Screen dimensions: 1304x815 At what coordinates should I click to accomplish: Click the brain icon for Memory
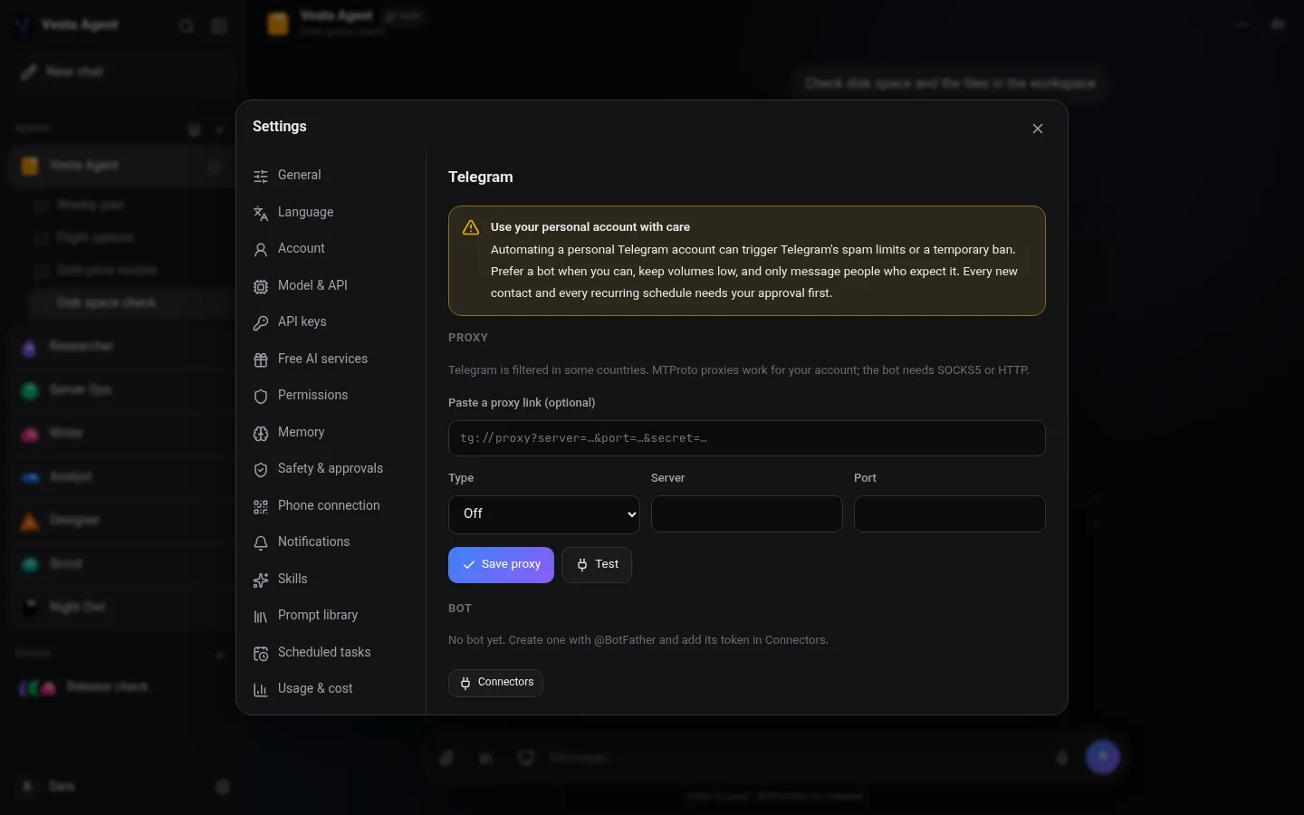(x=261, y=433)
